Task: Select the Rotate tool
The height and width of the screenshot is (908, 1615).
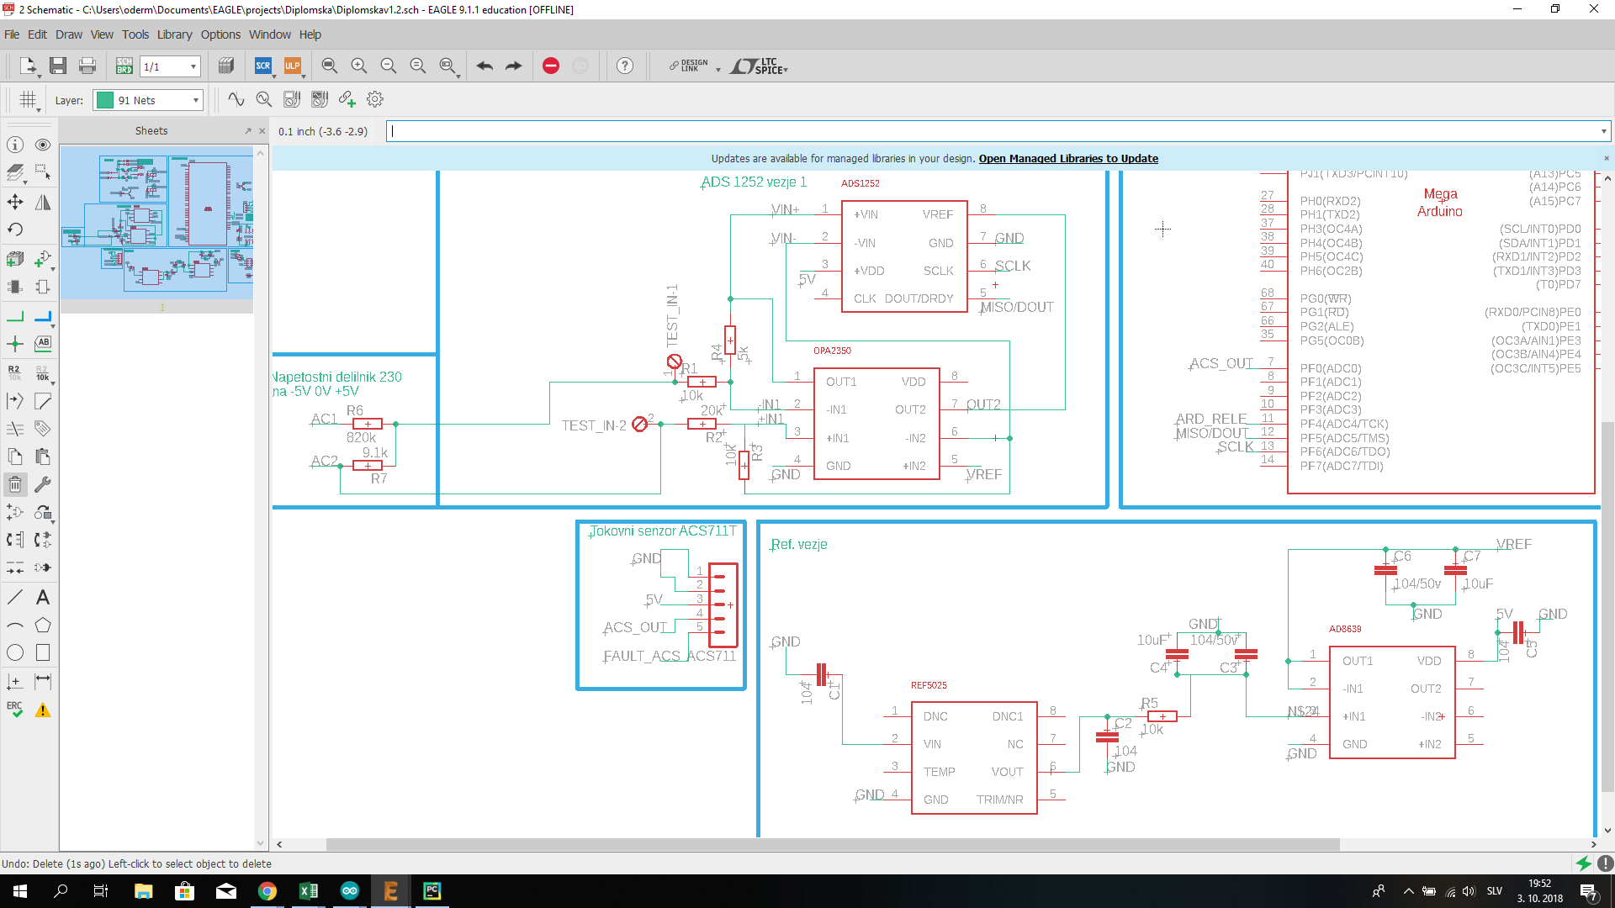Action: pyautogui.click(x=15, y=230)
